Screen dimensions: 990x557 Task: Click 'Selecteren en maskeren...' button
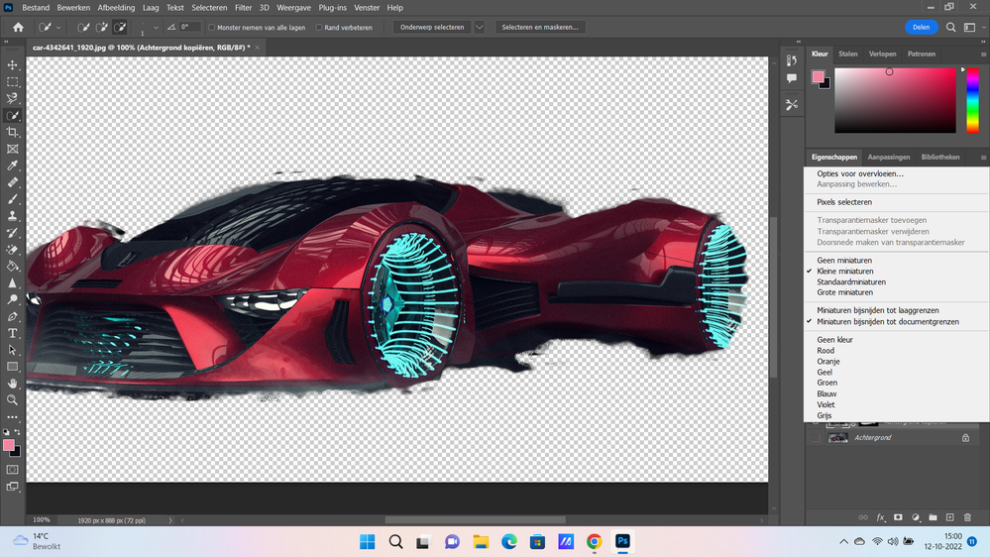(539, 28)
